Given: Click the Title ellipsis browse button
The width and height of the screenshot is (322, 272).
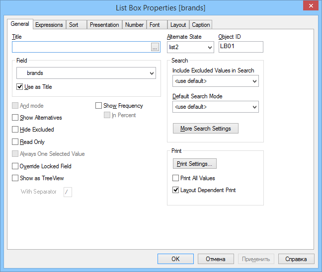Looking at the screenshot, I should (155, 47).
